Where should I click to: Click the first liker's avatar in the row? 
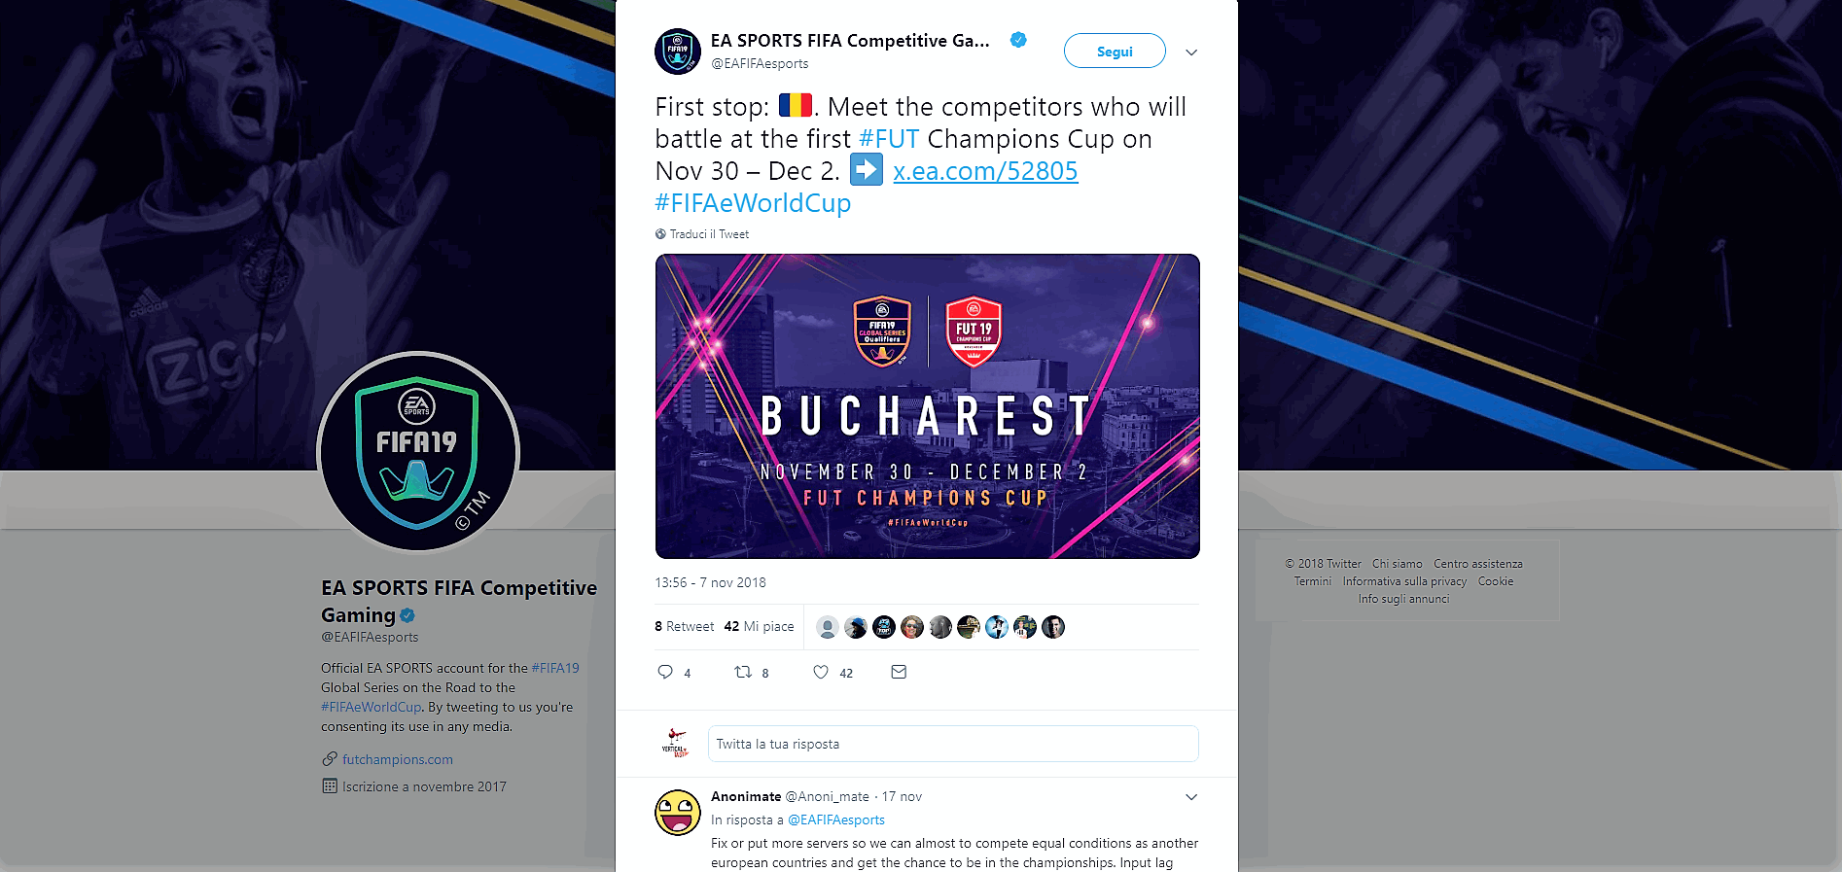pos(828,627)
